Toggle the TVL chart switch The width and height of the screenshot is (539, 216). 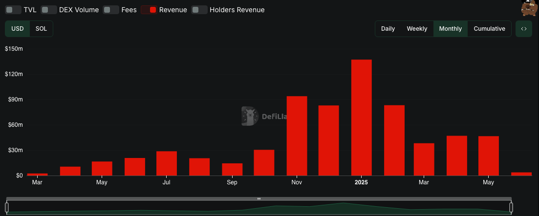click(x=13, y=10)
